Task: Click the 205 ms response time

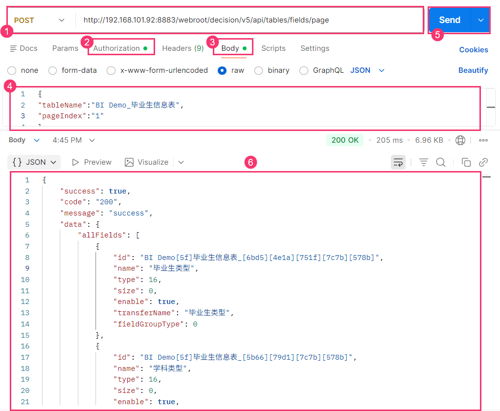Action: [x=389, y=140]
